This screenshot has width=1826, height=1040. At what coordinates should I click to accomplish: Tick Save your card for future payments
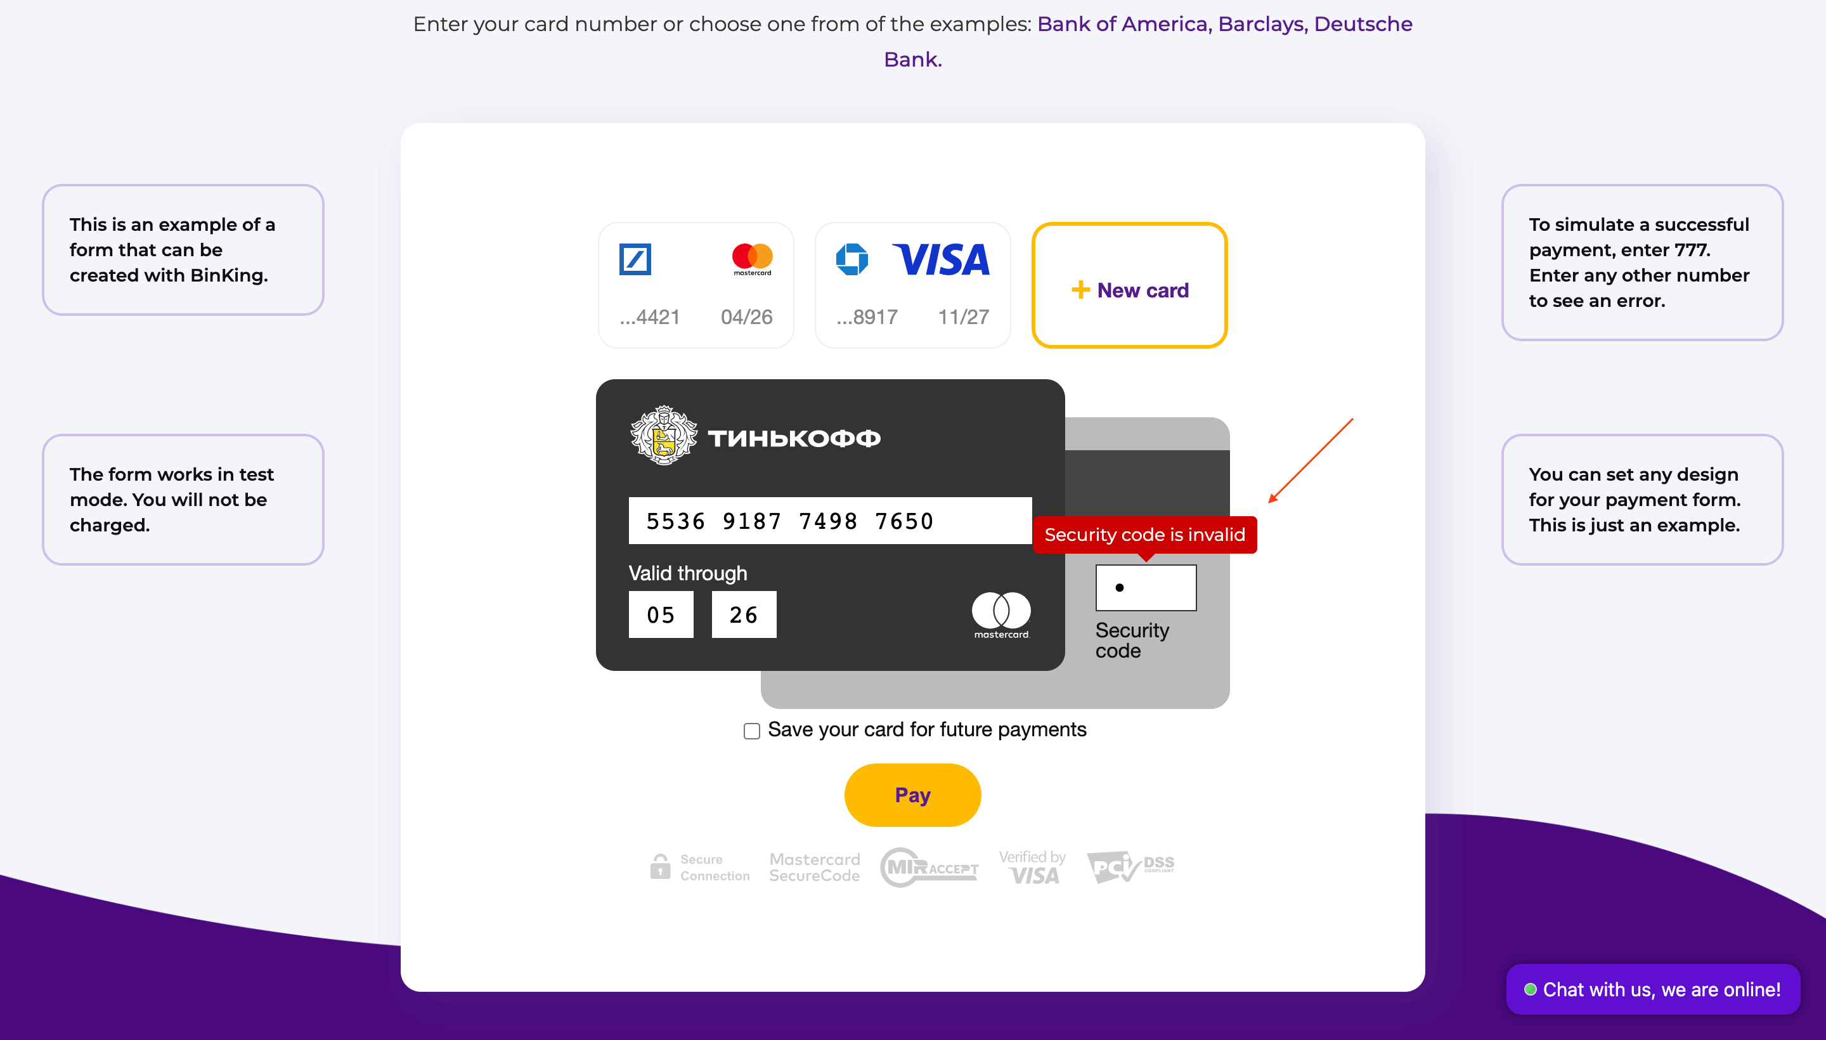click(x=751, y=731)
